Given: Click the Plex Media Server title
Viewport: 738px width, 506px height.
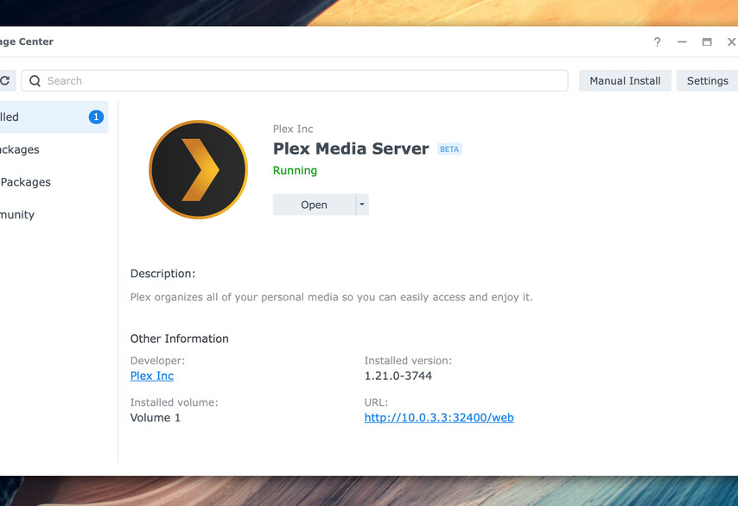Looking at the screenshot, I should pos(351,149).
